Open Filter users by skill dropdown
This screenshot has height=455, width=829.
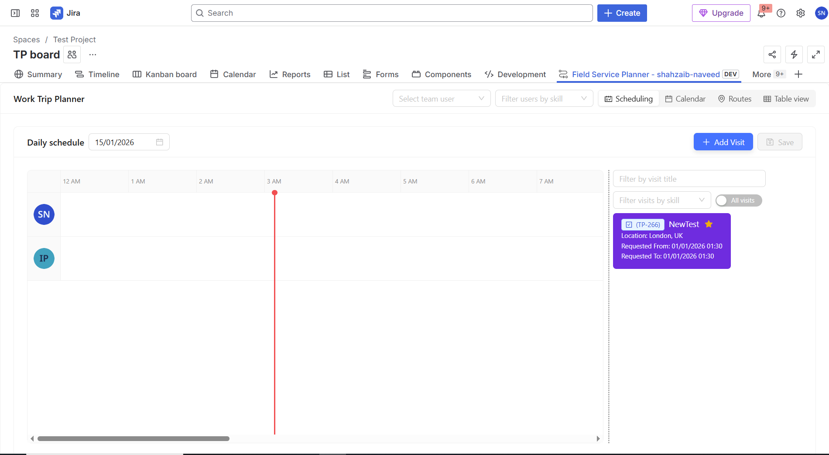[x=544, y=98]
